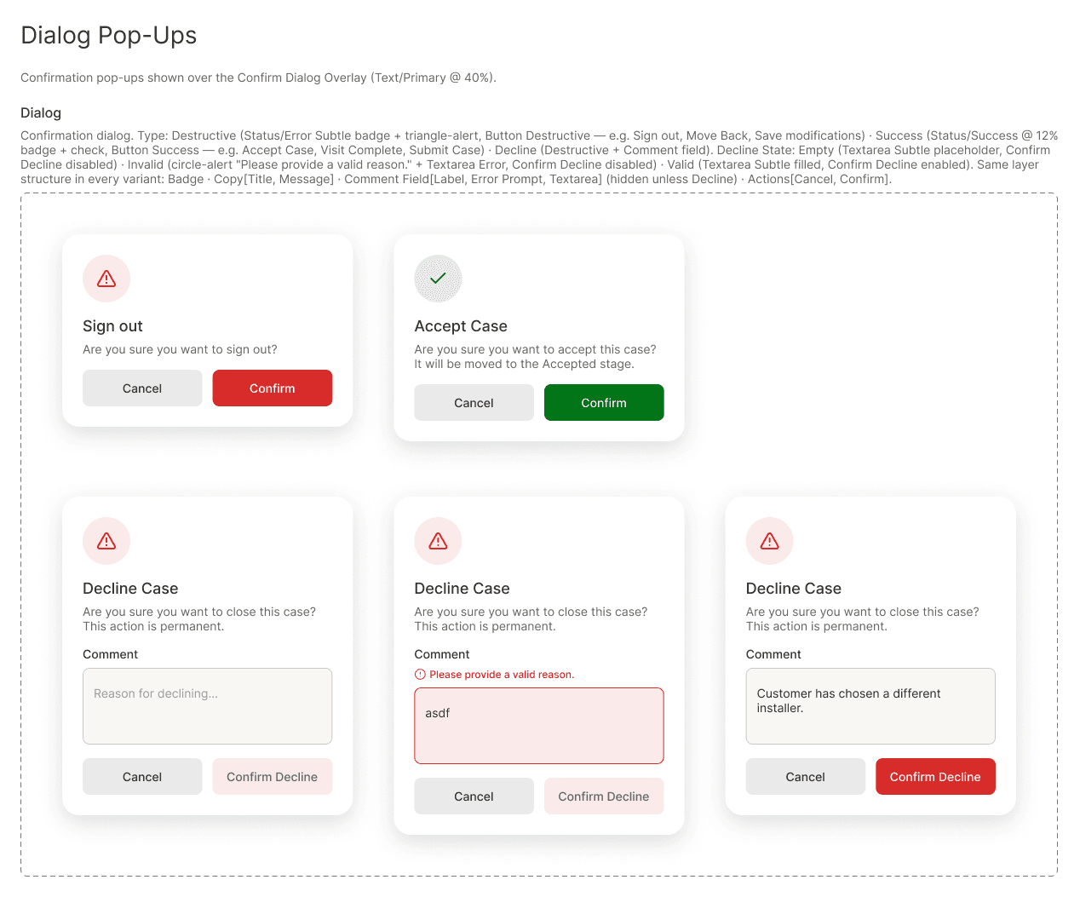Screen dimensions: 1080x897
Task: Cancel the Decline Case dialog showing the error
Action: point(474,796)
